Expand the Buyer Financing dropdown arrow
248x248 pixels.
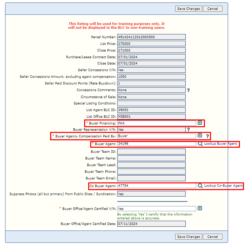[200, 123]
